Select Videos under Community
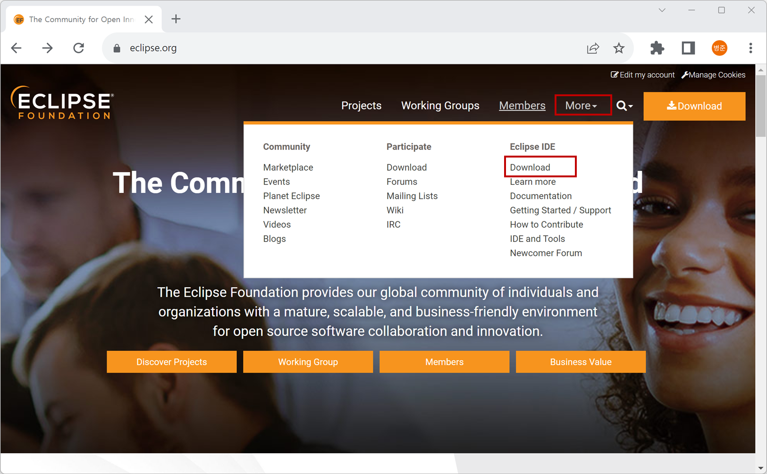 tap(277, 225)
